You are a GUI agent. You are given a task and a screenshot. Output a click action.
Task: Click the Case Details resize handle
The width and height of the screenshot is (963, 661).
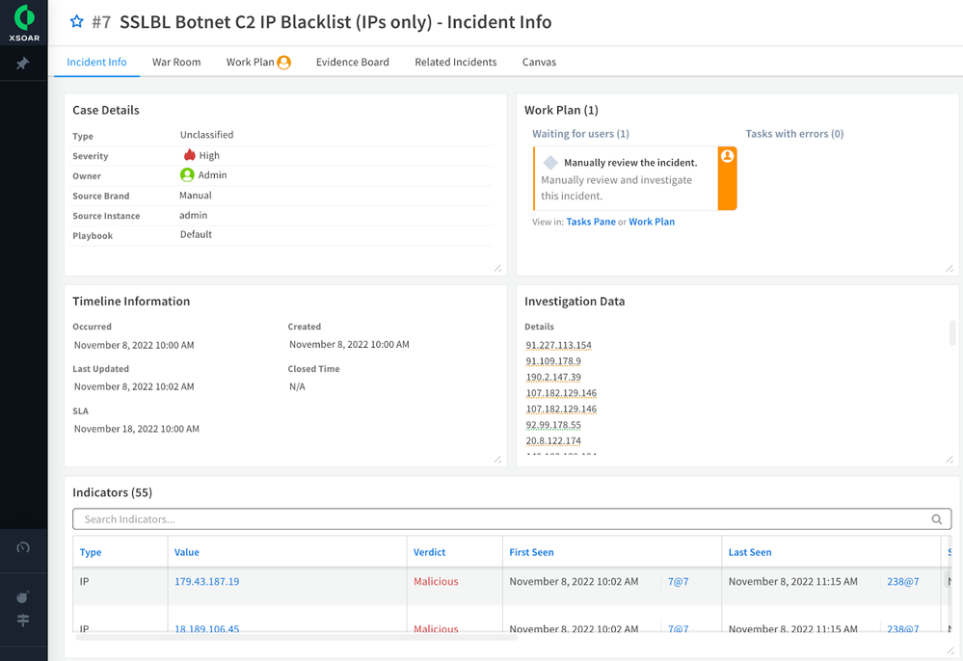tap(497, 268)
